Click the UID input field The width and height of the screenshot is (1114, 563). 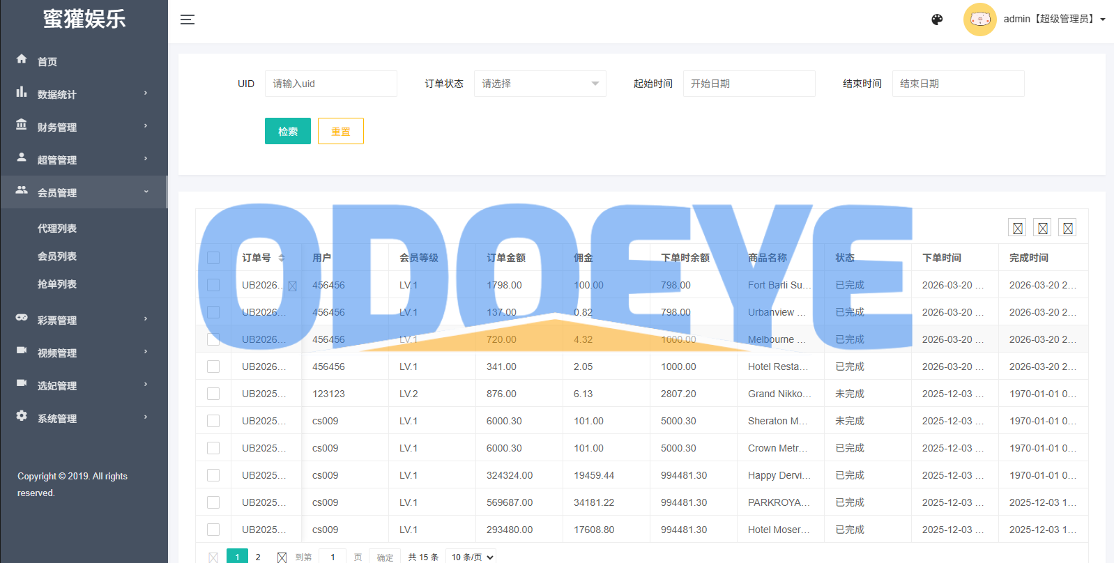pyautogui.click(x=330, y=84)
